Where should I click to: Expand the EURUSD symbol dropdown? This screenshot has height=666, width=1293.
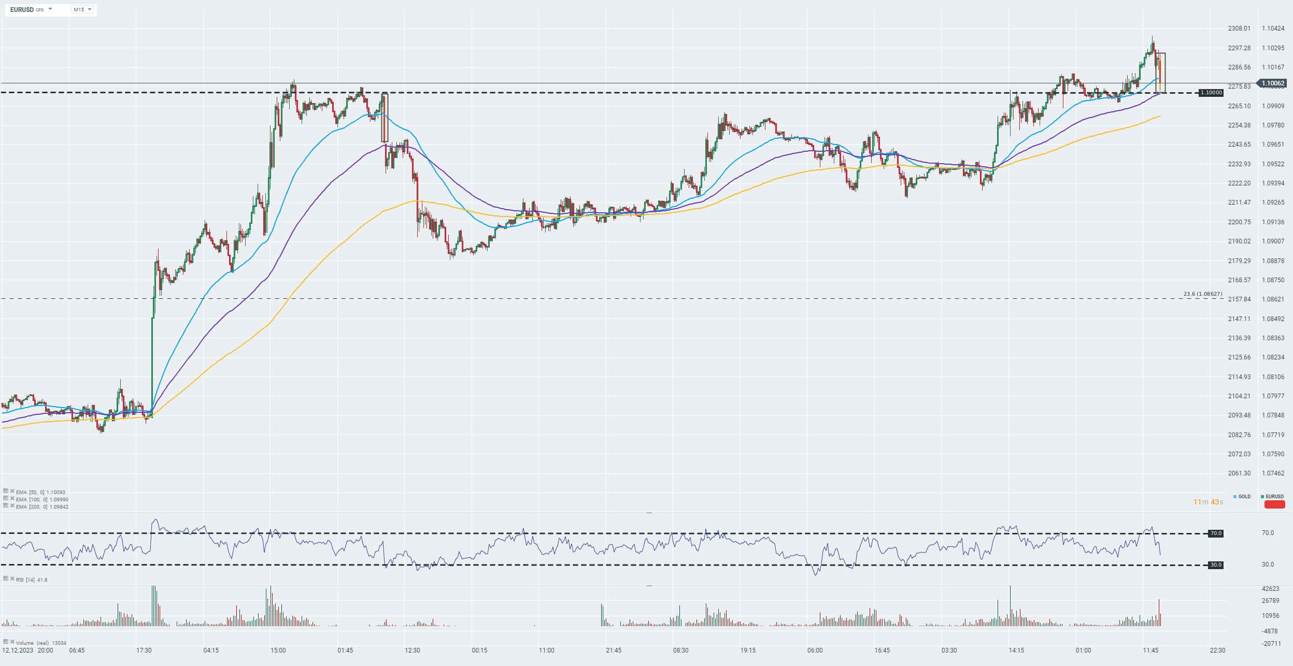click(50, 9)
